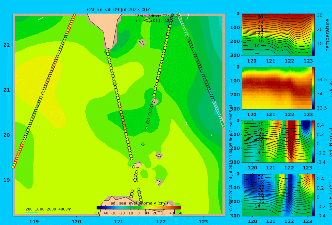Screen dimensions: 332x225
Task: Click longitude label 123 on the main map axis
Action: pos(203,222)
